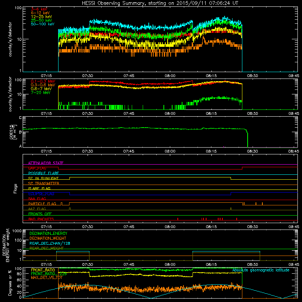Select the ATTENUATOR_STATE flag label
Screen dimensions: 302x302
[x=46, y=163]
